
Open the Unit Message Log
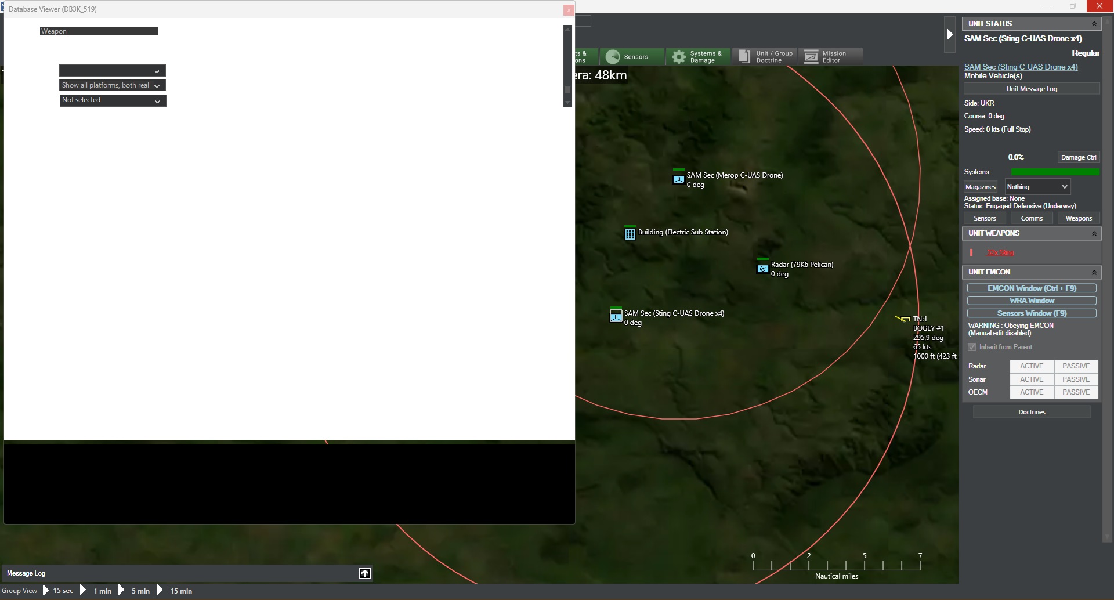(x=1032, y=89)
